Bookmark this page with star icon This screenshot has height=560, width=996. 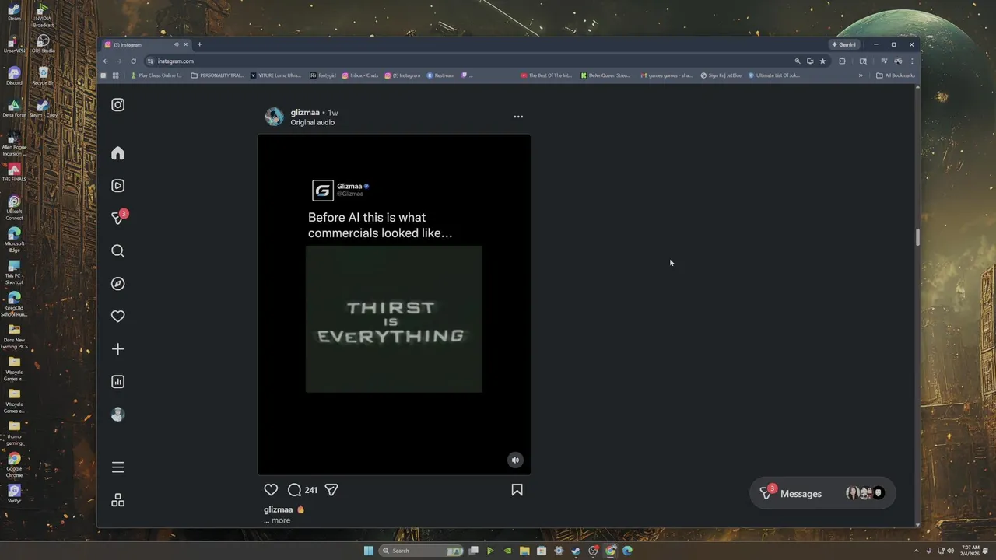pyautogui.click(x=822, y=61)
